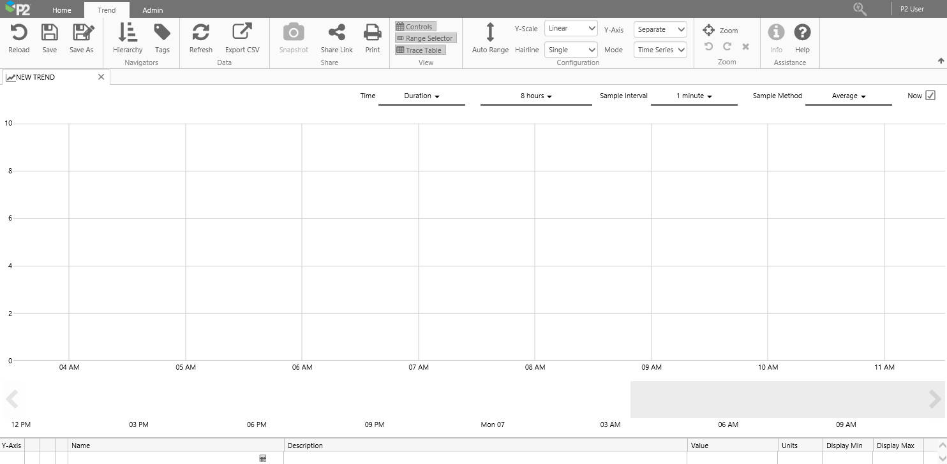The height and width of the screenshot is (464, 947).
Task: Refresh the trend data
Action: [x=200, y=33]
